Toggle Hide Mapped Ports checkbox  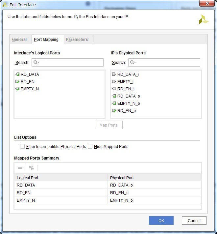click(90, 146)
